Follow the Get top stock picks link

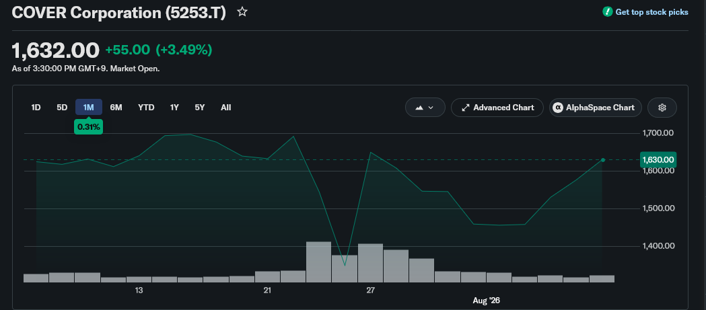[x=651, y=12]
